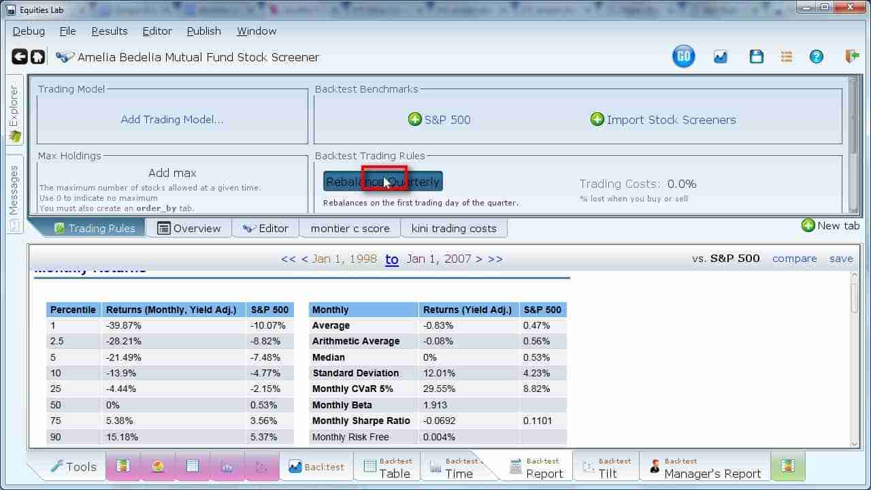Select the Backtest Tilt tab
The image size is (871, 490).
pyautogui.click(x=607, y=467)
